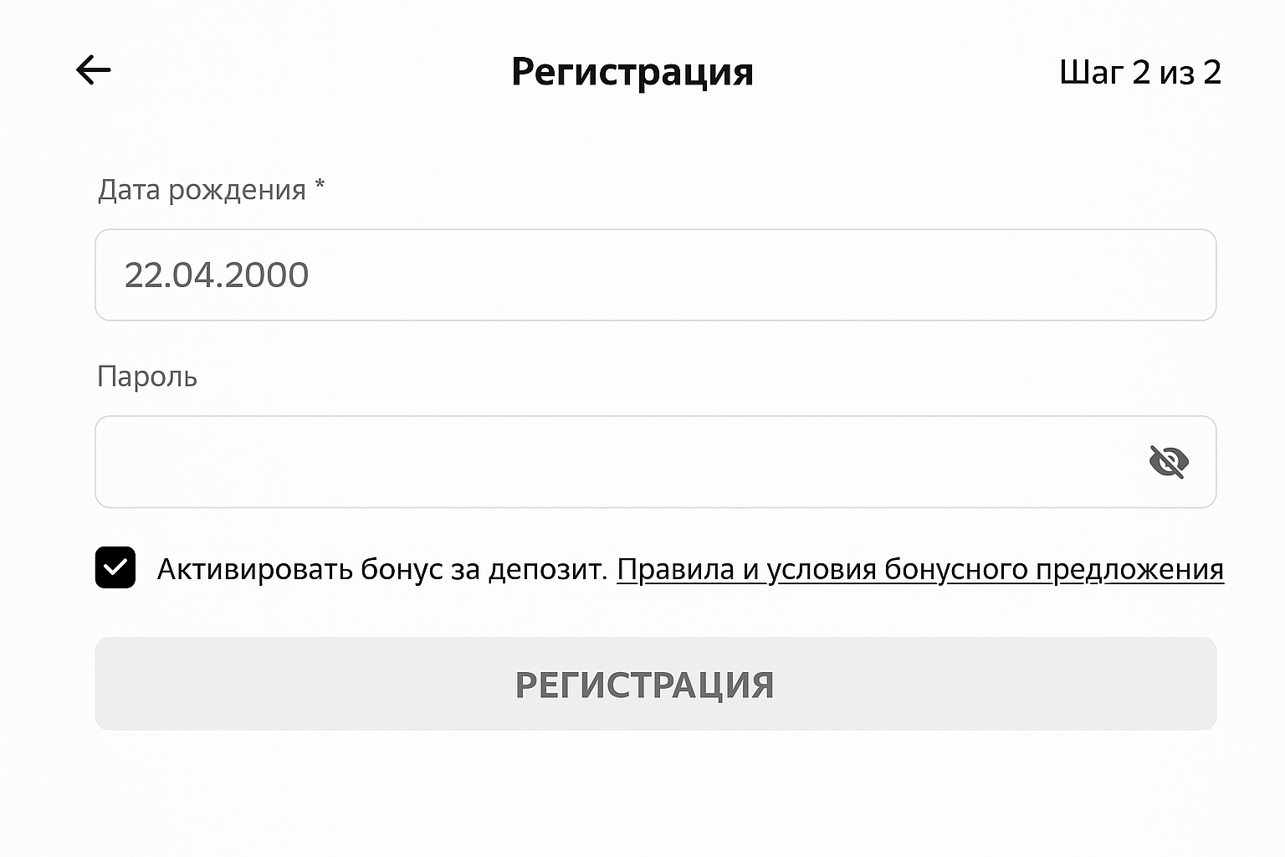
Task: Disable 'Активировать бонус за депозит'
Action: [115, 568]
